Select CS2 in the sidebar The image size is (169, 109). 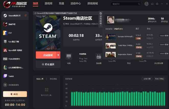click(x=15, y=33)
